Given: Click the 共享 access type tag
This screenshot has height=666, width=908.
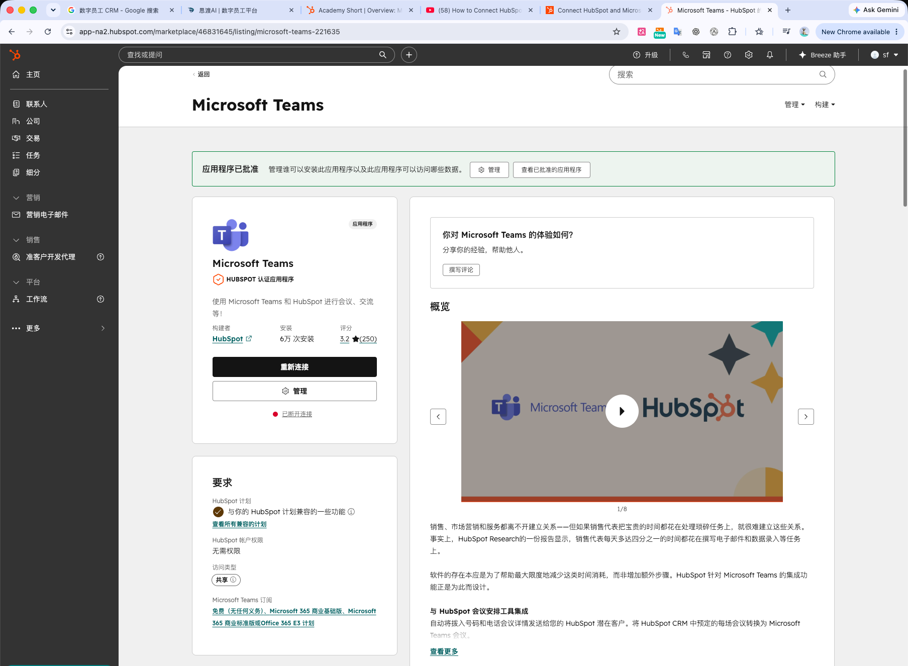Looking at the screenshot, I should [226, 580].
